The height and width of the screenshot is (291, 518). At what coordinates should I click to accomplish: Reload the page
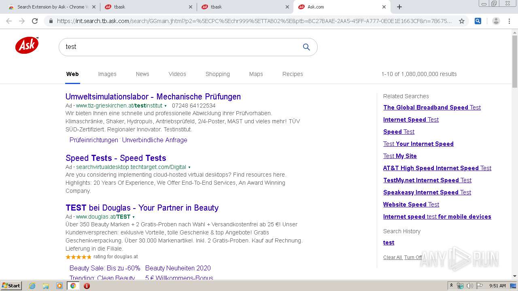coord(35,21)
